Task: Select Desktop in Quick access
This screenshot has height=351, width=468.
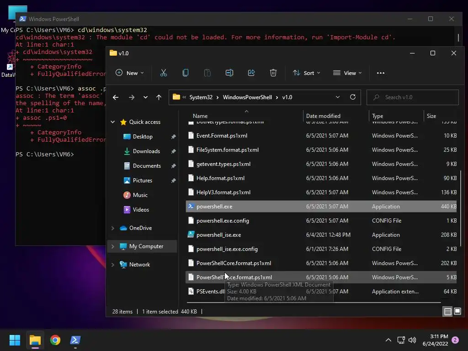Action: [x=143, y=136]
